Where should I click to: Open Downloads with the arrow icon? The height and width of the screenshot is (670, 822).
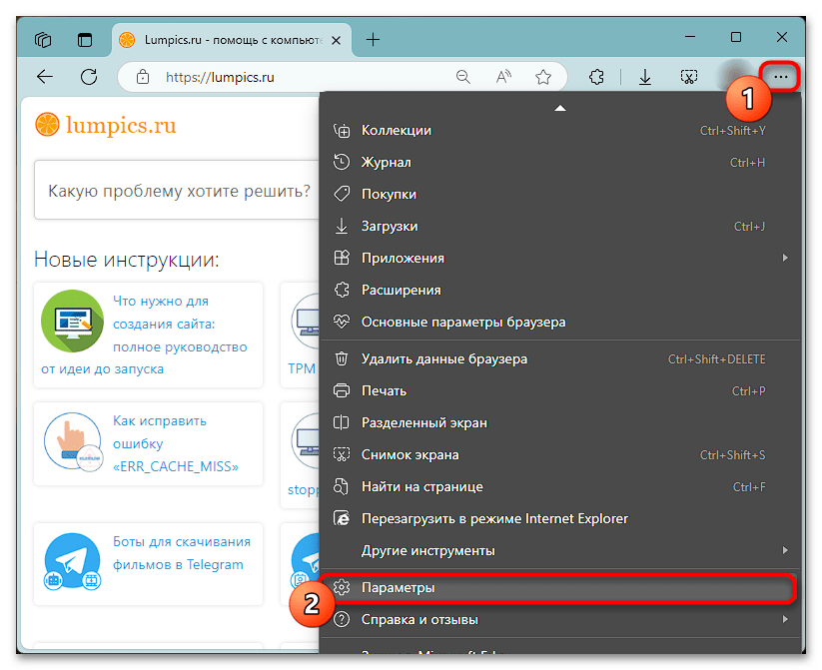point(645,76)
